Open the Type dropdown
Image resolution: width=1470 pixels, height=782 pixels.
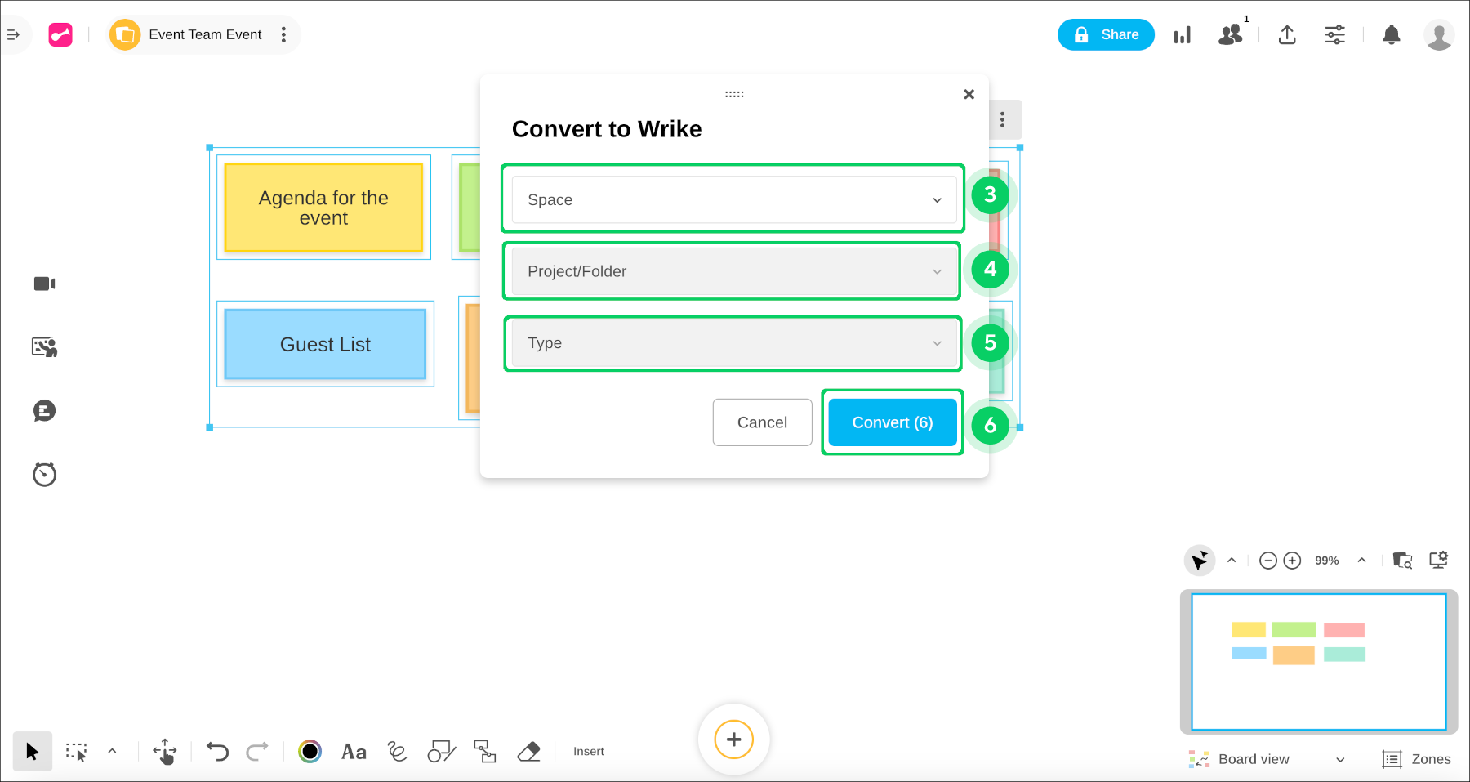click(733, 343)
